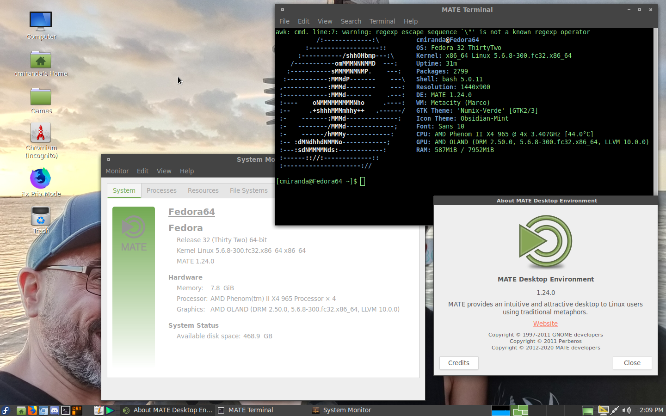The image size is (666, 416).
Task: Click the Credits button
Action: (x=458, y=363)
